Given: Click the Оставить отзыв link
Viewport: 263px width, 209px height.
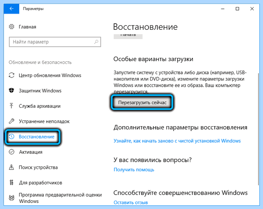Looking at the screenshot, I should (131, 202).
